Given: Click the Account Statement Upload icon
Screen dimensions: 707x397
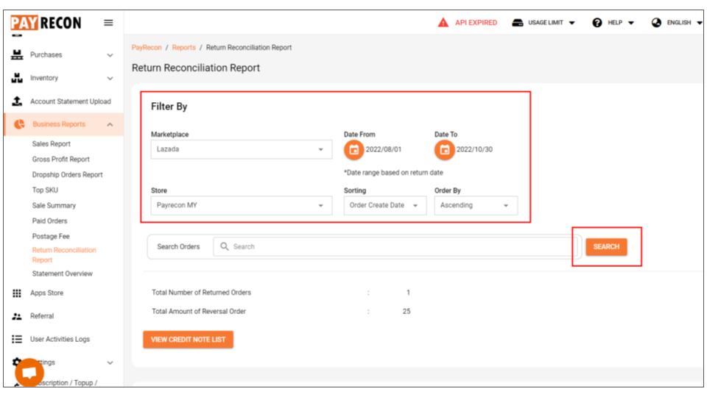Looking at the screenshot, I should pyautogui.click(x=17, y=101).
